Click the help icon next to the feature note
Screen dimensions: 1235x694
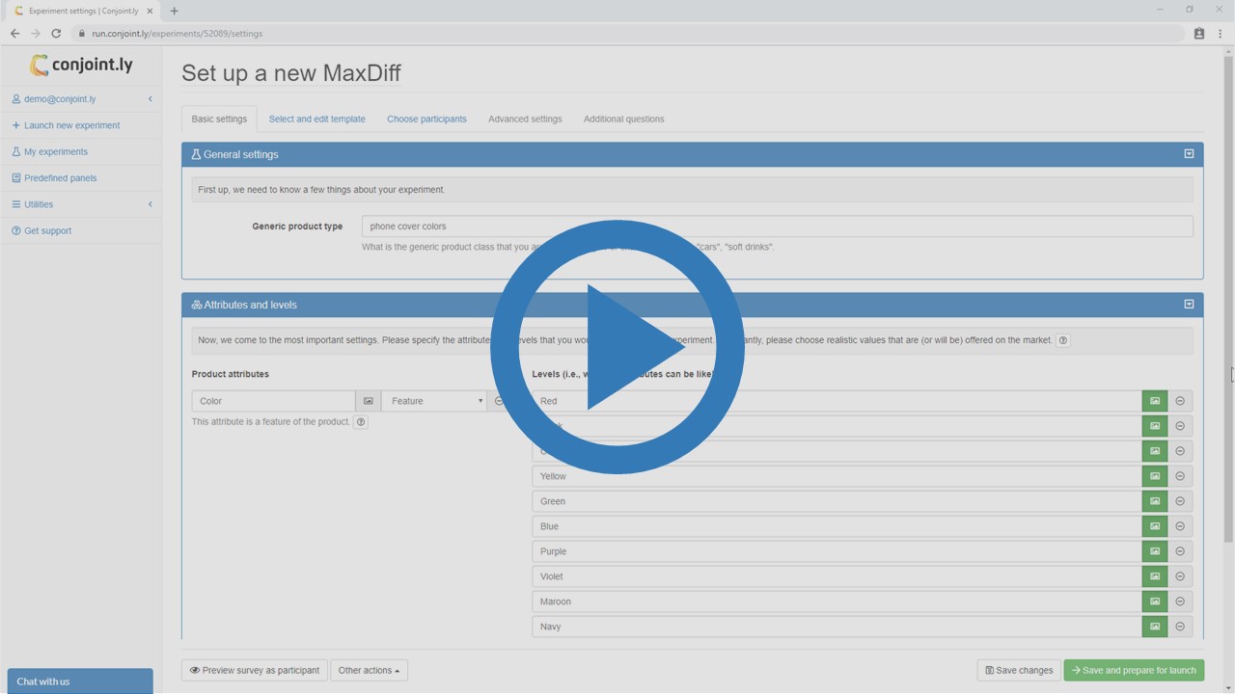point(360,421)
